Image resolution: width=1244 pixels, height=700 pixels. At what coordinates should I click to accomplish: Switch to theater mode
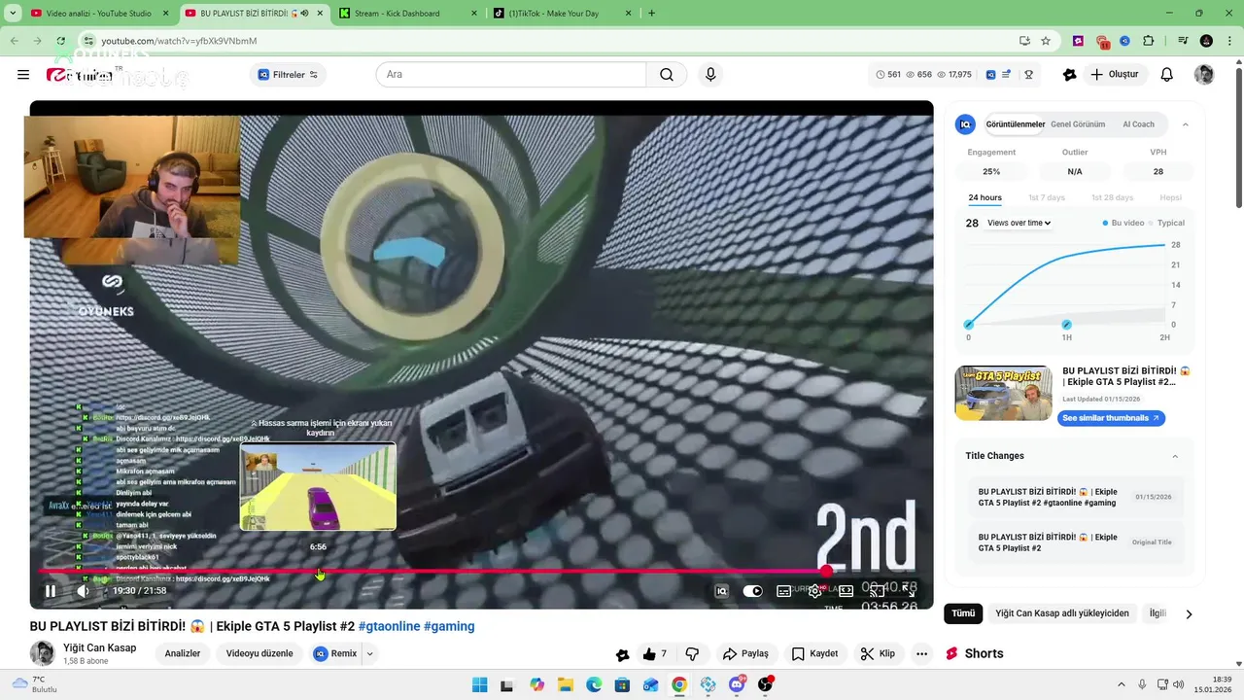coord(846,591)
